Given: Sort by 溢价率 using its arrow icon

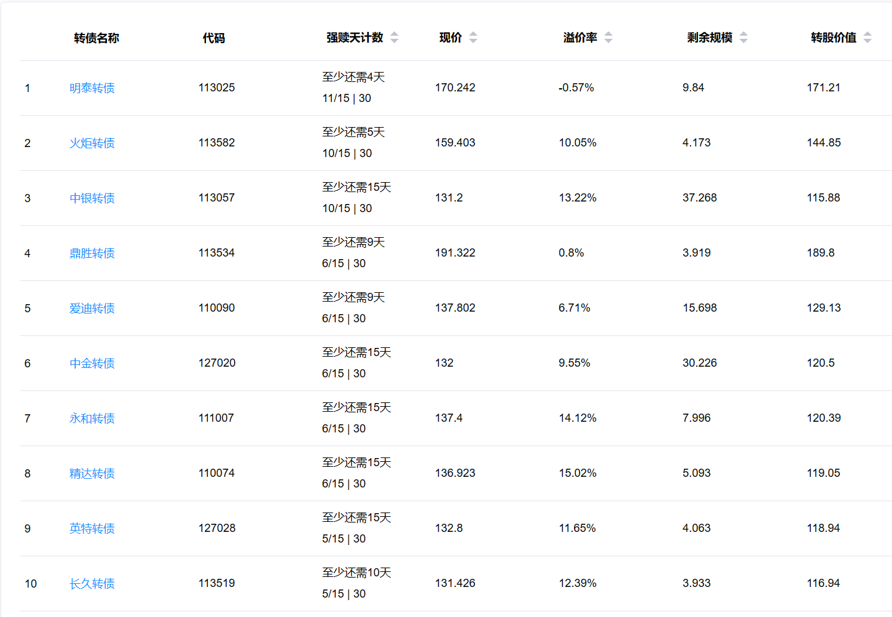Looking at the screenshot, I should pos(608,38).
